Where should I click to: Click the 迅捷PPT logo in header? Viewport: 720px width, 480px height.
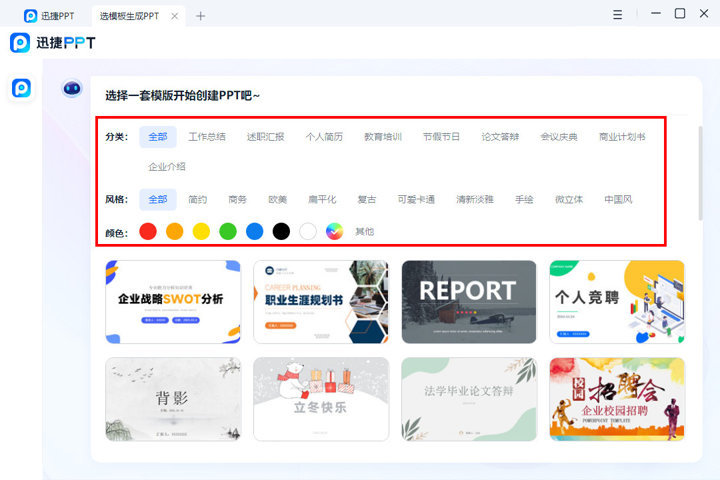[53, 43]
